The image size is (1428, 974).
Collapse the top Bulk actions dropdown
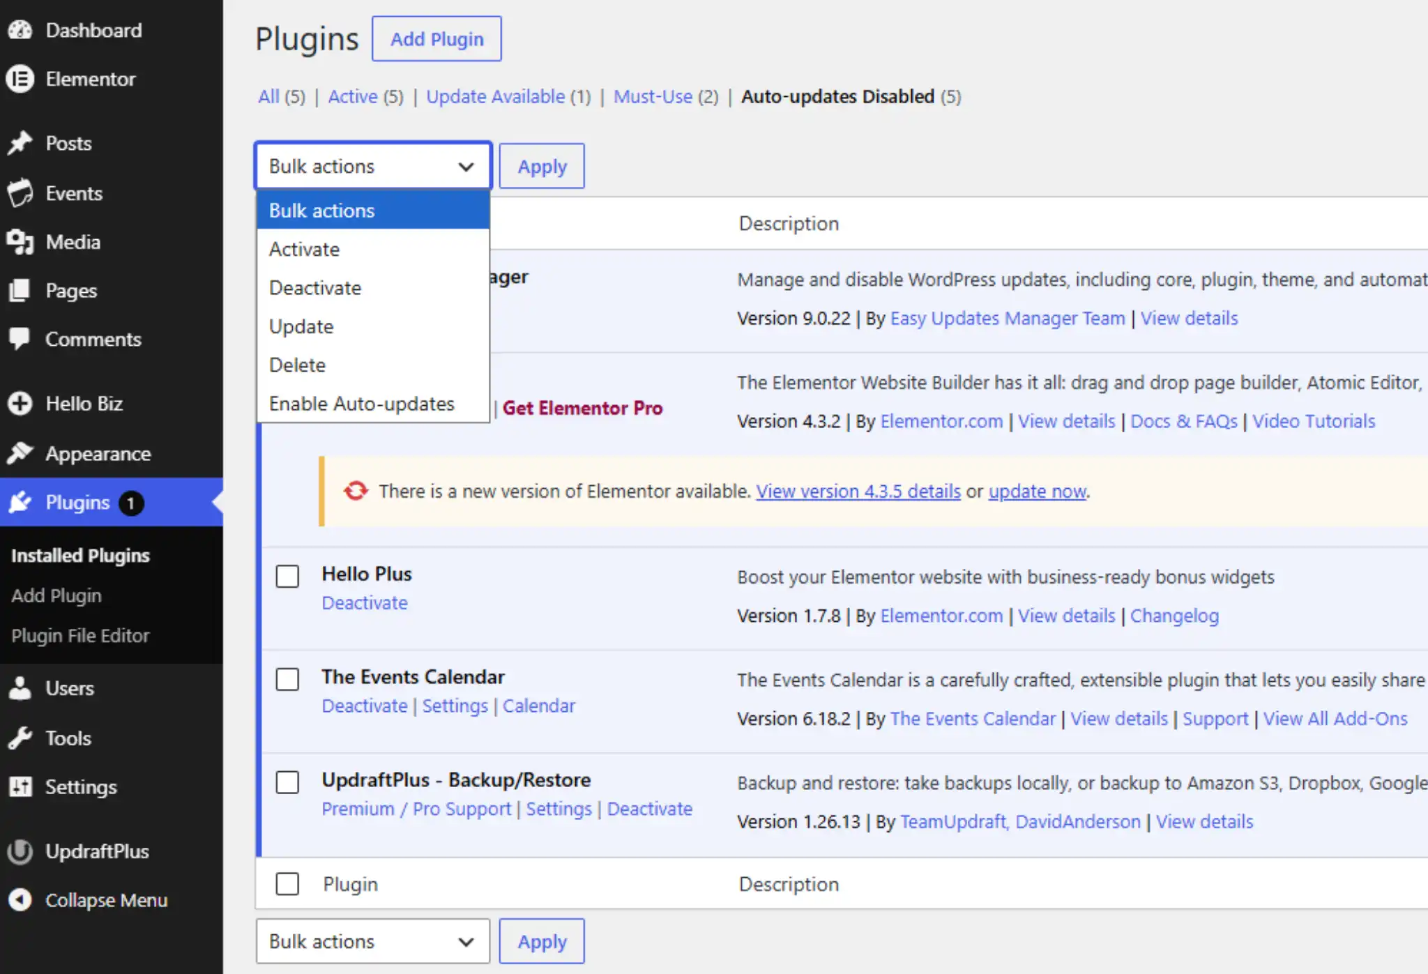click(x=373, y=166)
